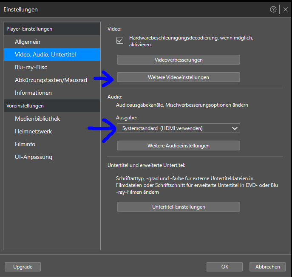The image size is (292, 277).
Task: Open Heimnetzwerk preferences
Action: tap(52, 131)
